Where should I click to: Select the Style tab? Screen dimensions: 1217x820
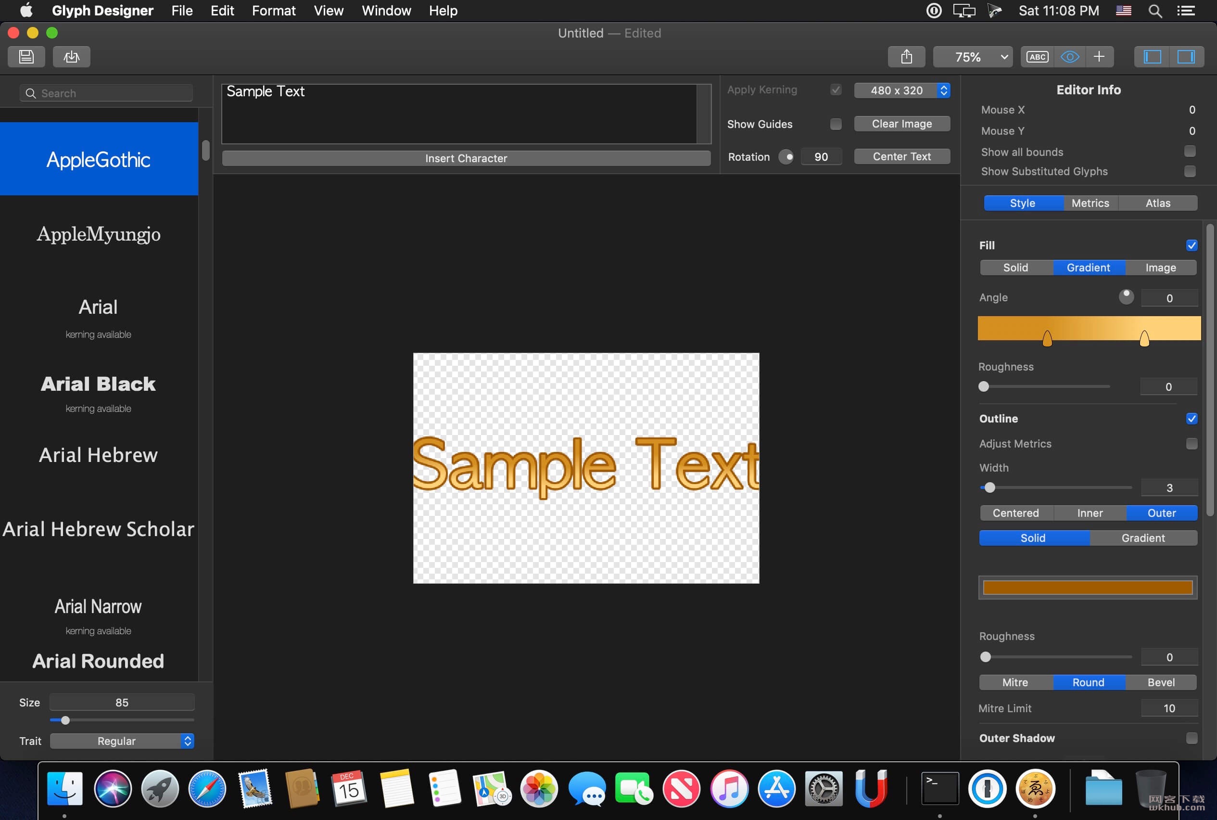1023,203
